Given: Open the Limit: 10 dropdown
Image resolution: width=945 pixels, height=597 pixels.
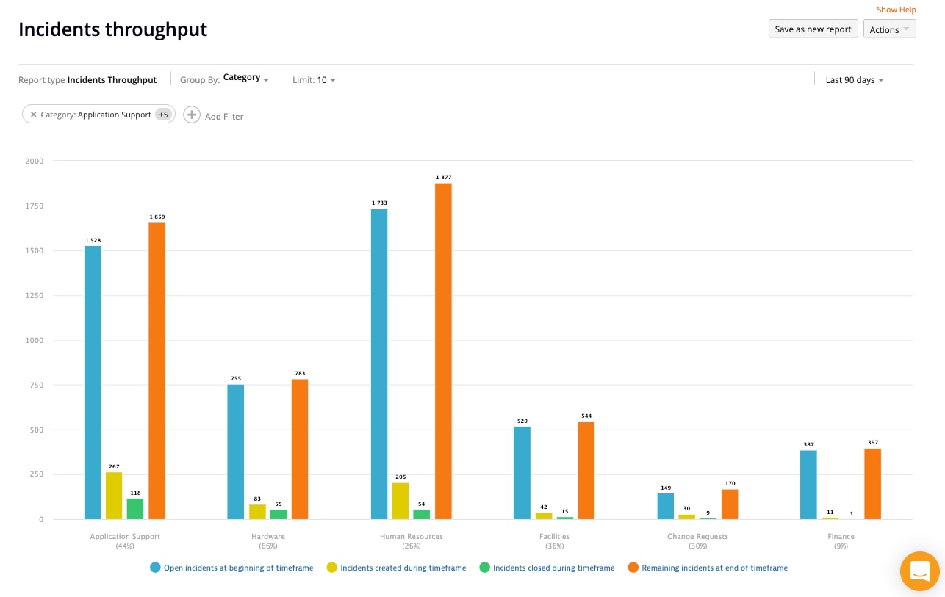Looking at the screenshot, I should [x=315, y=80].
